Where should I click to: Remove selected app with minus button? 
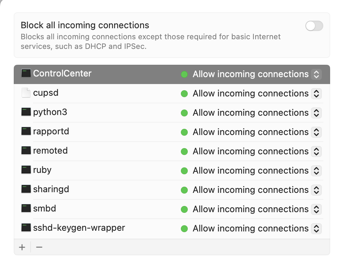[39, 247]
